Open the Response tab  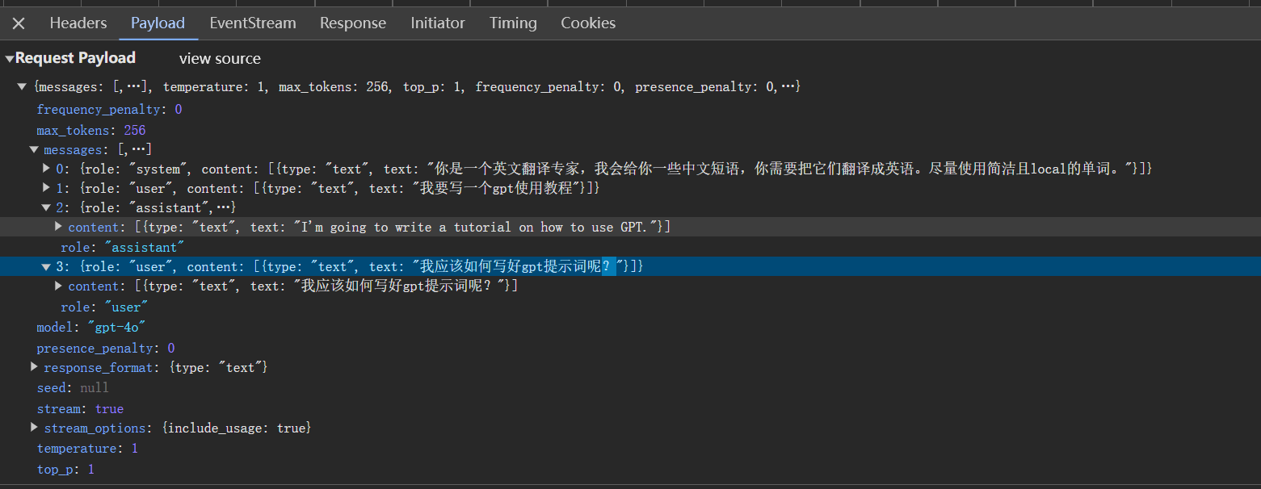click(x=353, y=23)
